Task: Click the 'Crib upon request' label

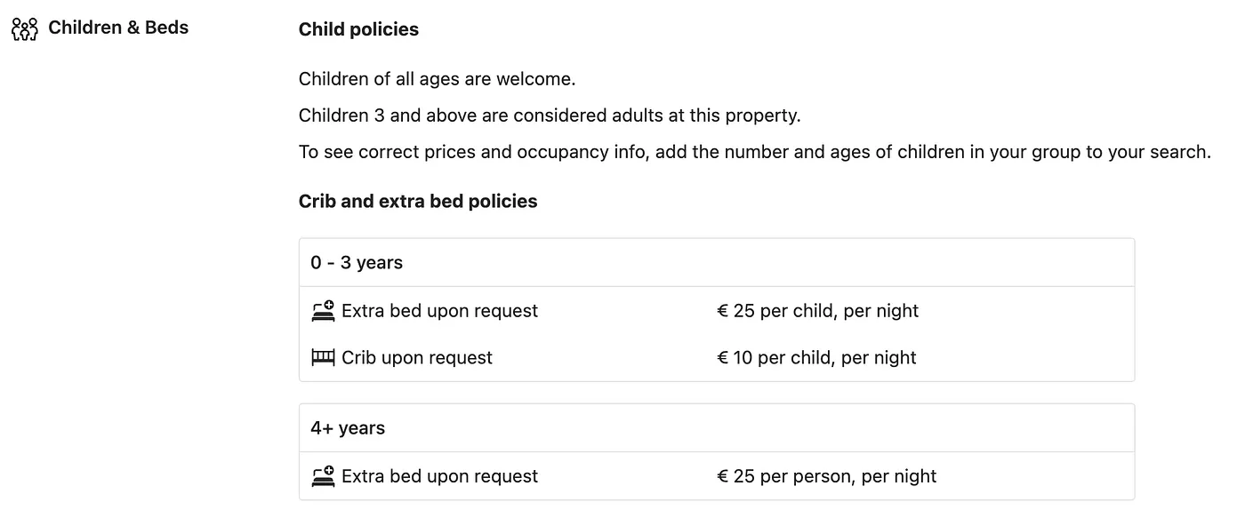Action: [x=417, y=358]
